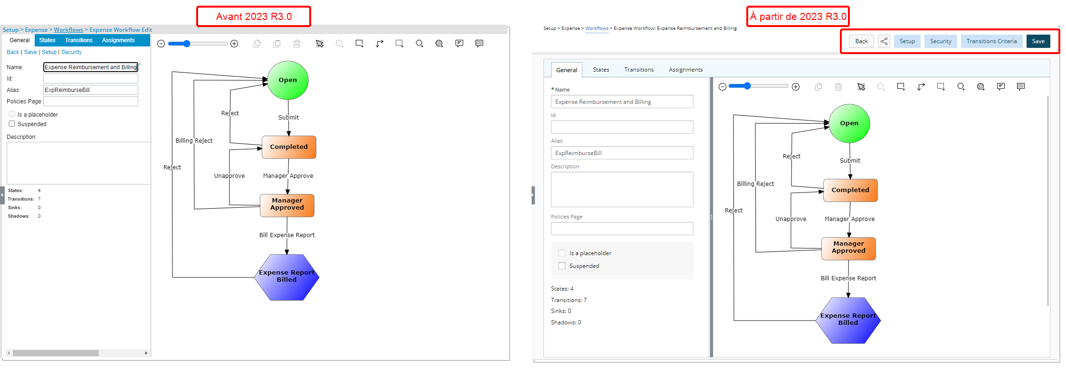1066x368 pixels.
Task: Toggle 'Is a placeholder' checkbox in new layout
Action: tap(562, 253)
